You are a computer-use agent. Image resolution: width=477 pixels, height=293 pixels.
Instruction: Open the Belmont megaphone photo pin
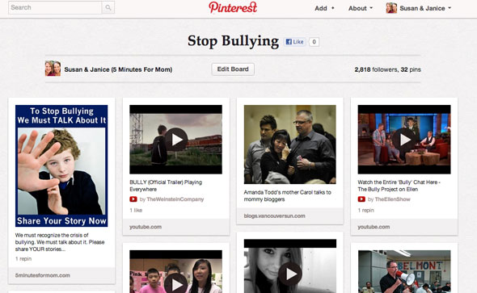(x=404, y=271)
